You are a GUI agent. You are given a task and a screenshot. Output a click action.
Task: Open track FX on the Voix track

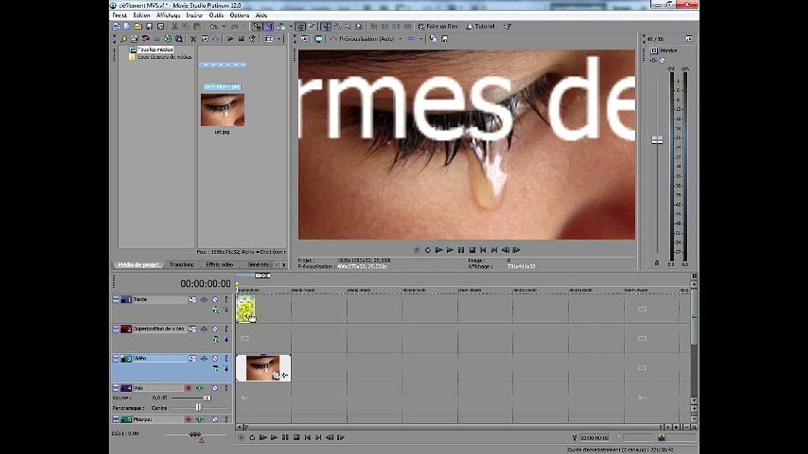[x=199, y=388]
